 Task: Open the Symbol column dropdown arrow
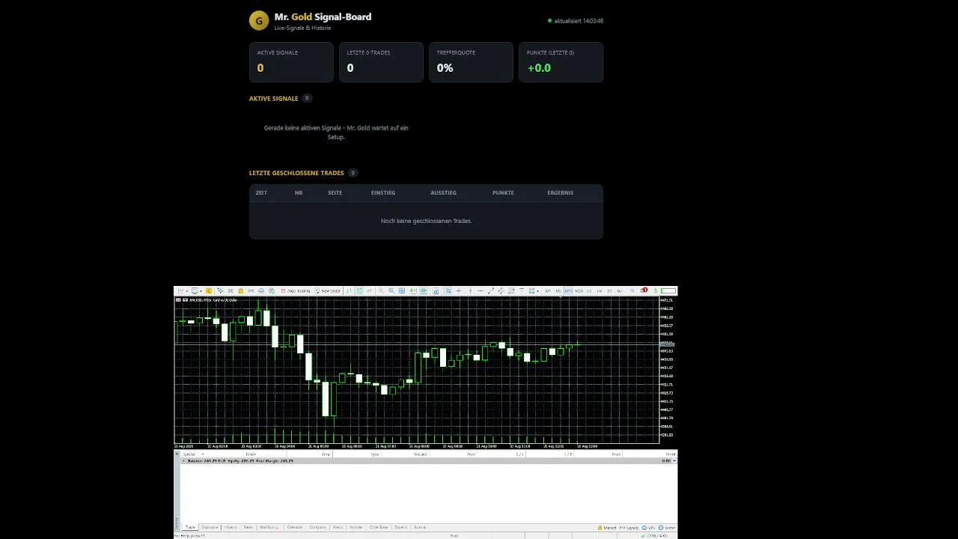click(x=203, y=454)
